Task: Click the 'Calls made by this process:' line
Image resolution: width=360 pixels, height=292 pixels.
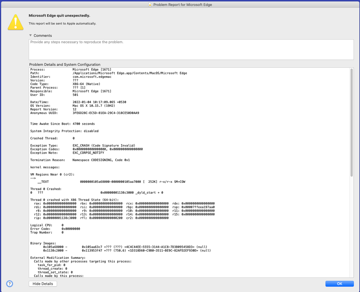Action: point(59,276)
